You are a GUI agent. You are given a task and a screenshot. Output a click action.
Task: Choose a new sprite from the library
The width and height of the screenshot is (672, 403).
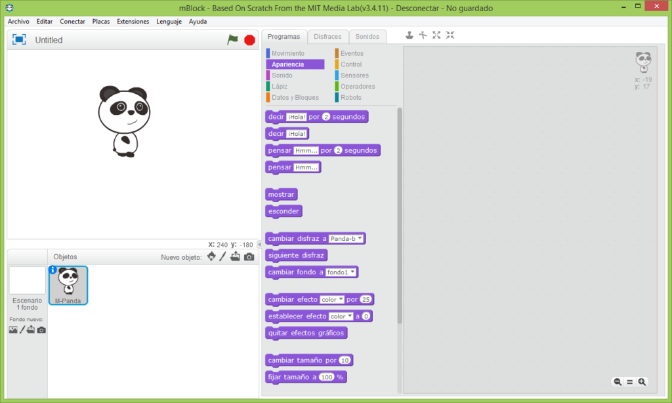[x=211, y=256]
